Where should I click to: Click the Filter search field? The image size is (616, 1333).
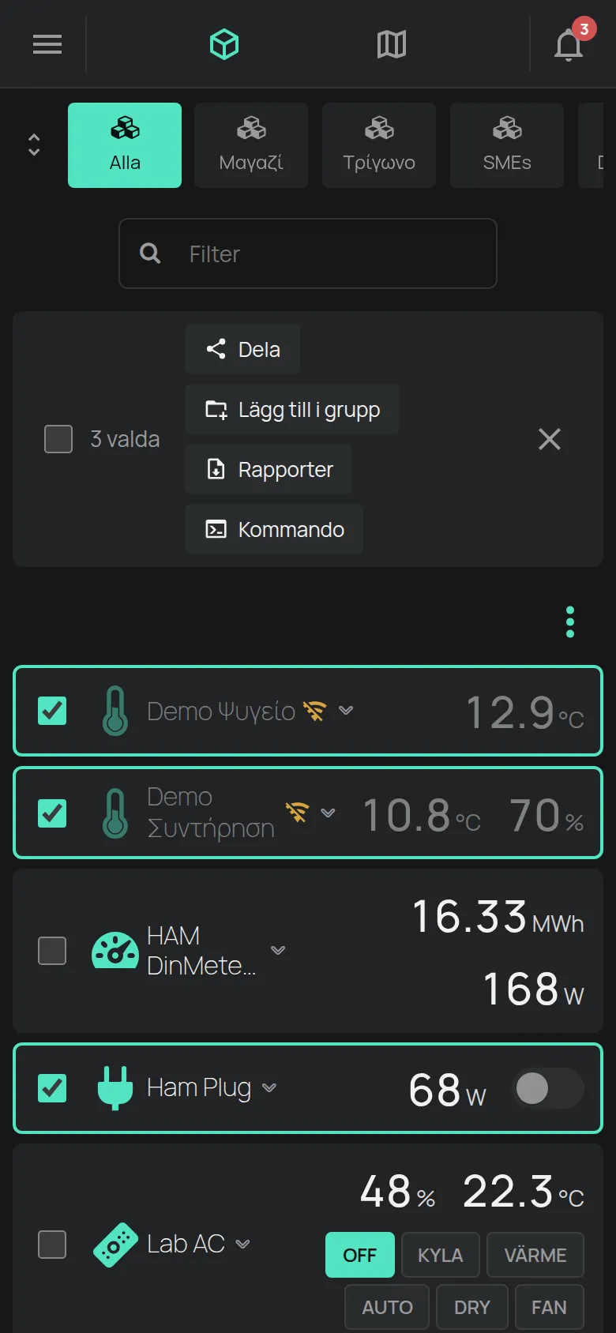click(x=308, y=253)
